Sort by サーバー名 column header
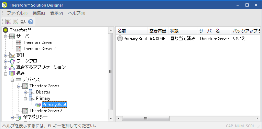Image resolution: width=262 pixels, height=129 pixels. [214, 31]
